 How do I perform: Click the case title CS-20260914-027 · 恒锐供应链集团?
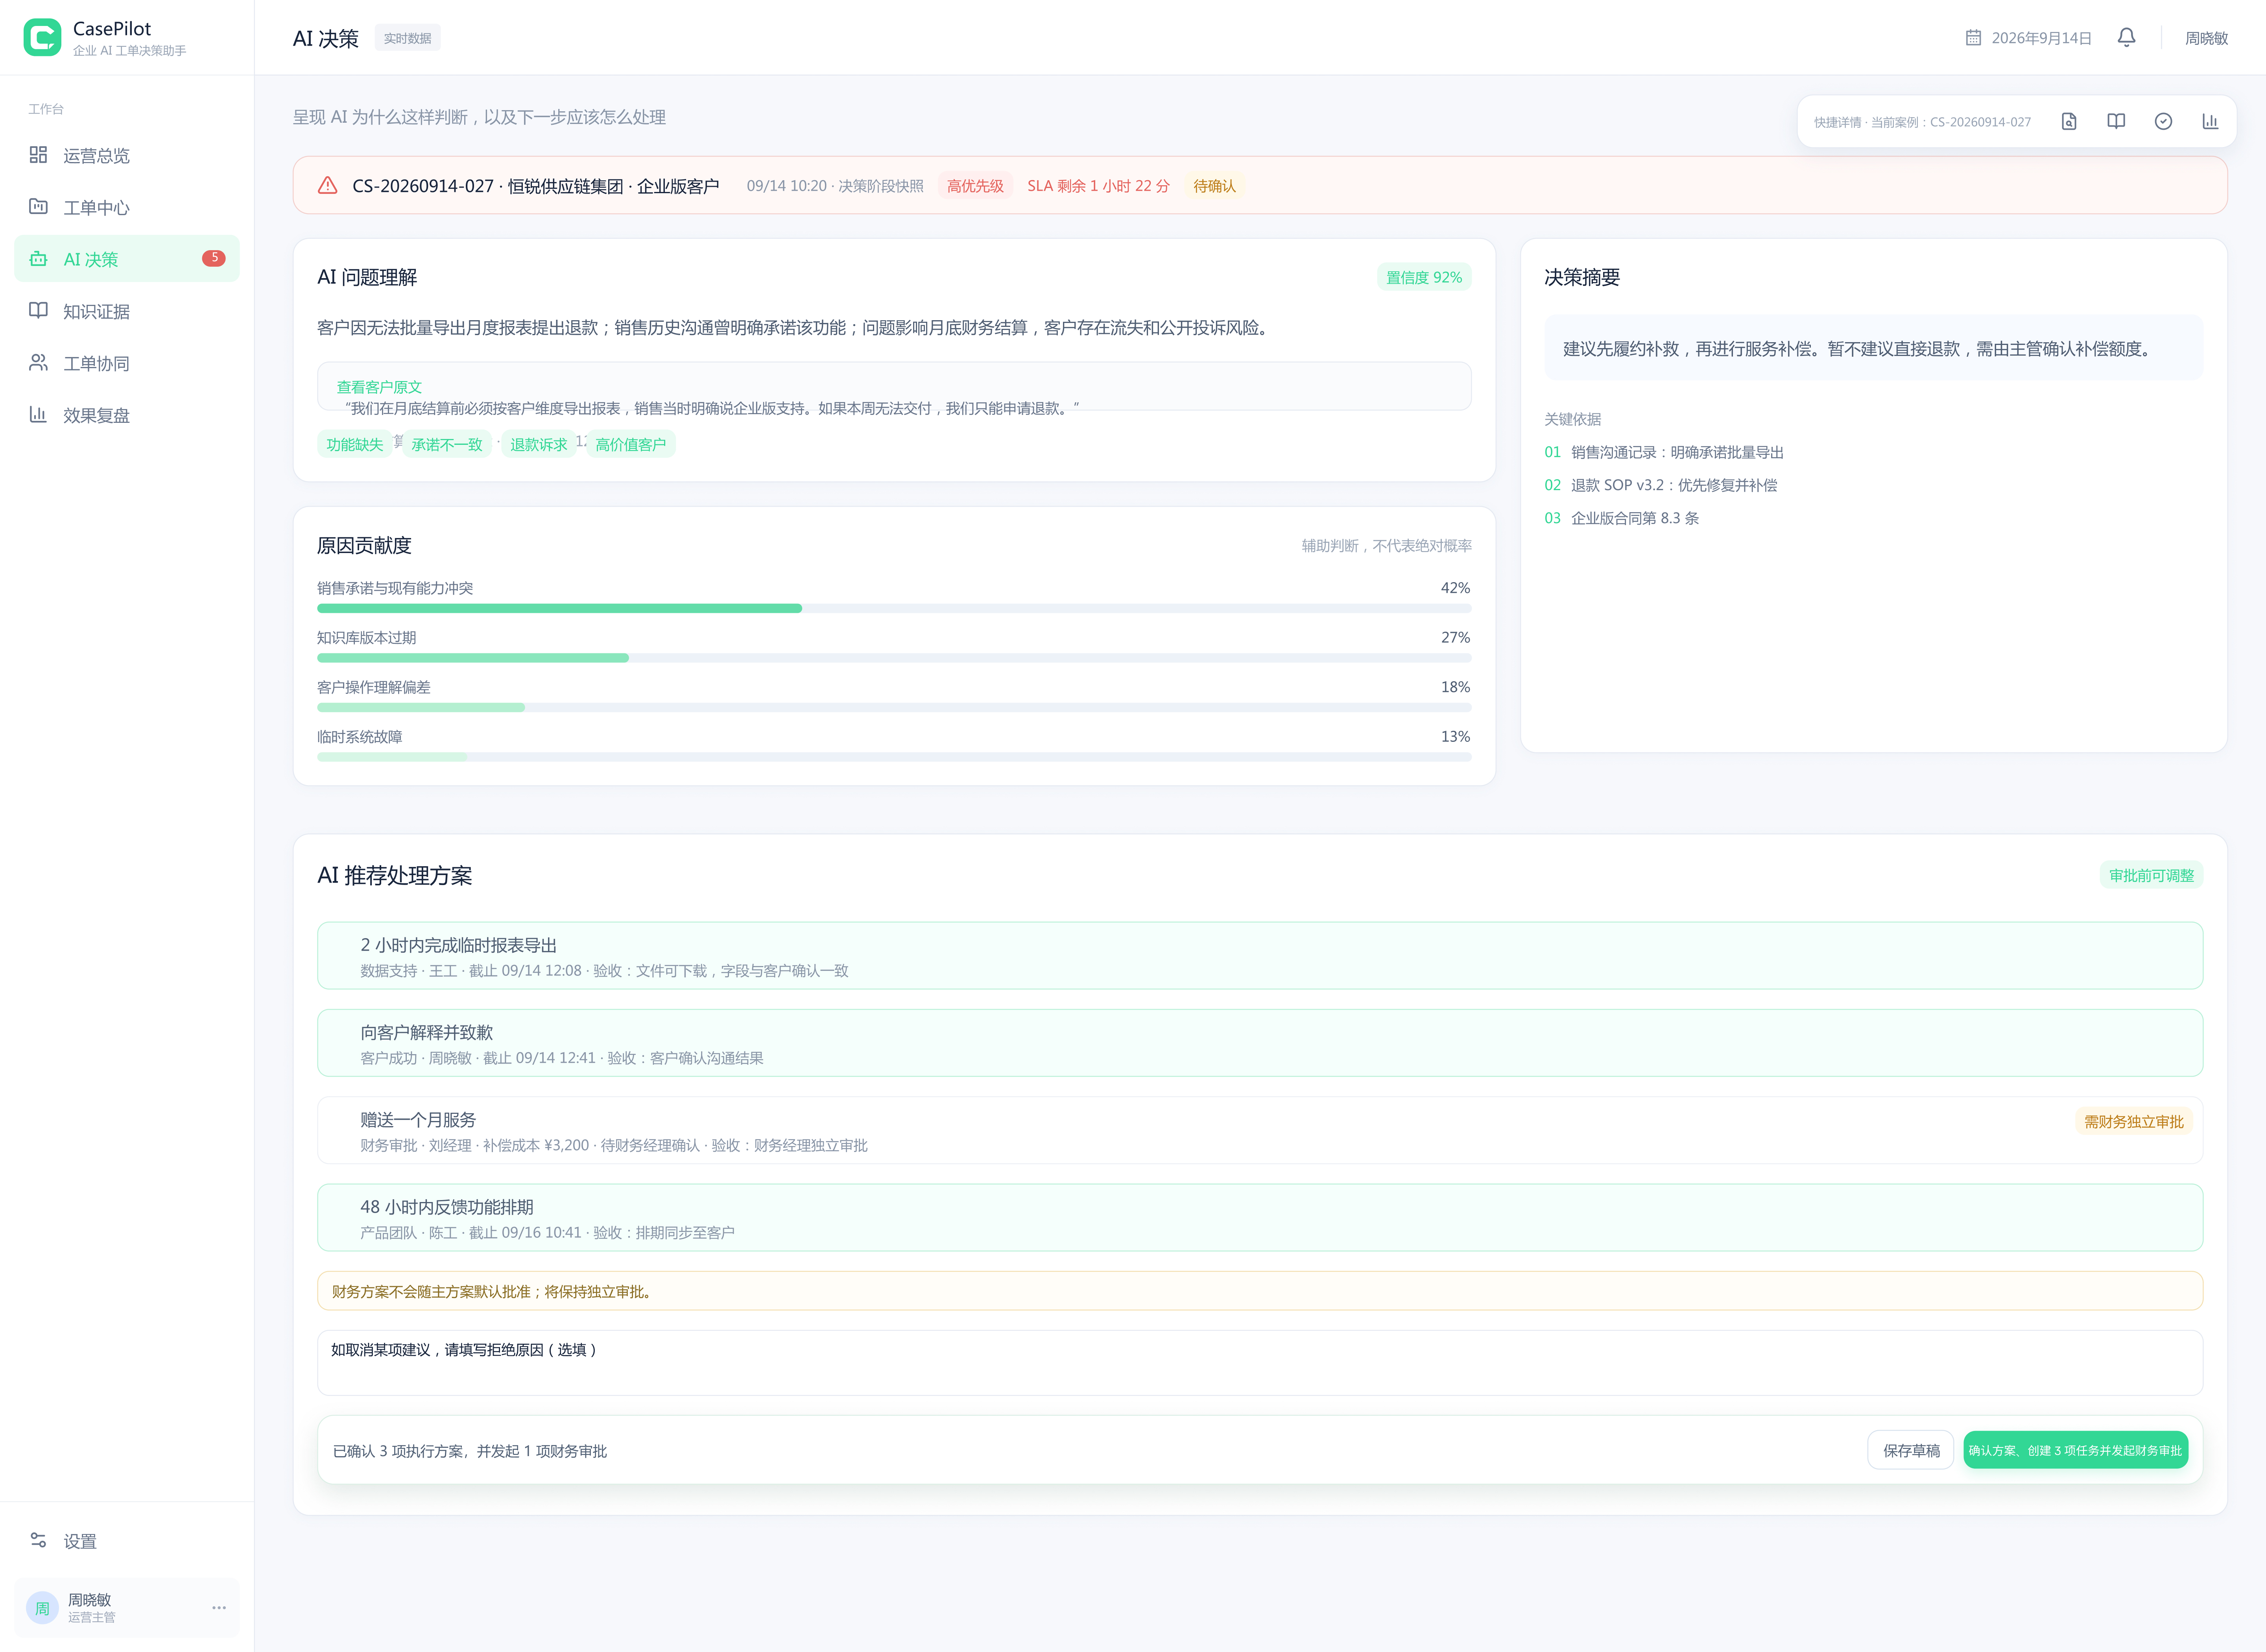535,186
